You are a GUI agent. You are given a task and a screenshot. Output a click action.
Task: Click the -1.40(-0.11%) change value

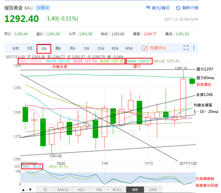(x=61, y=19)
